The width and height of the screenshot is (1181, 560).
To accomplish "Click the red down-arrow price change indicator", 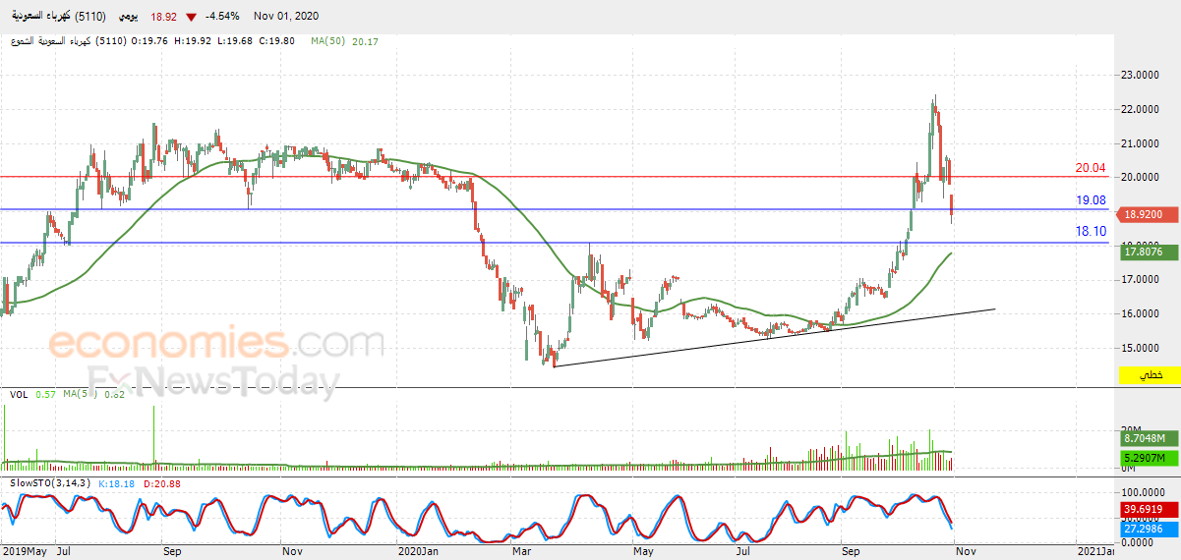I will tap(190, 18).
